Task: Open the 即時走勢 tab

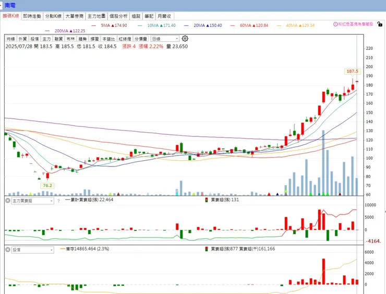Action: tap(32, 16)
